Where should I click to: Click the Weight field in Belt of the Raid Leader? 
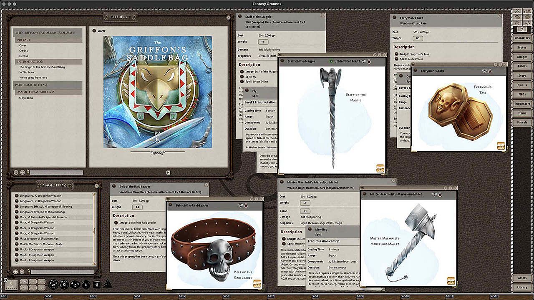(137, 207)
